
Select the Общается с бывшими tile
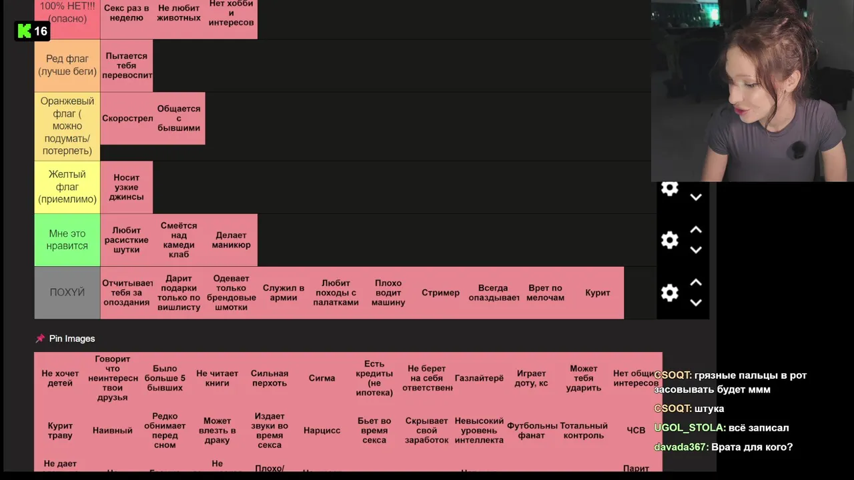(x=179, y=118)
